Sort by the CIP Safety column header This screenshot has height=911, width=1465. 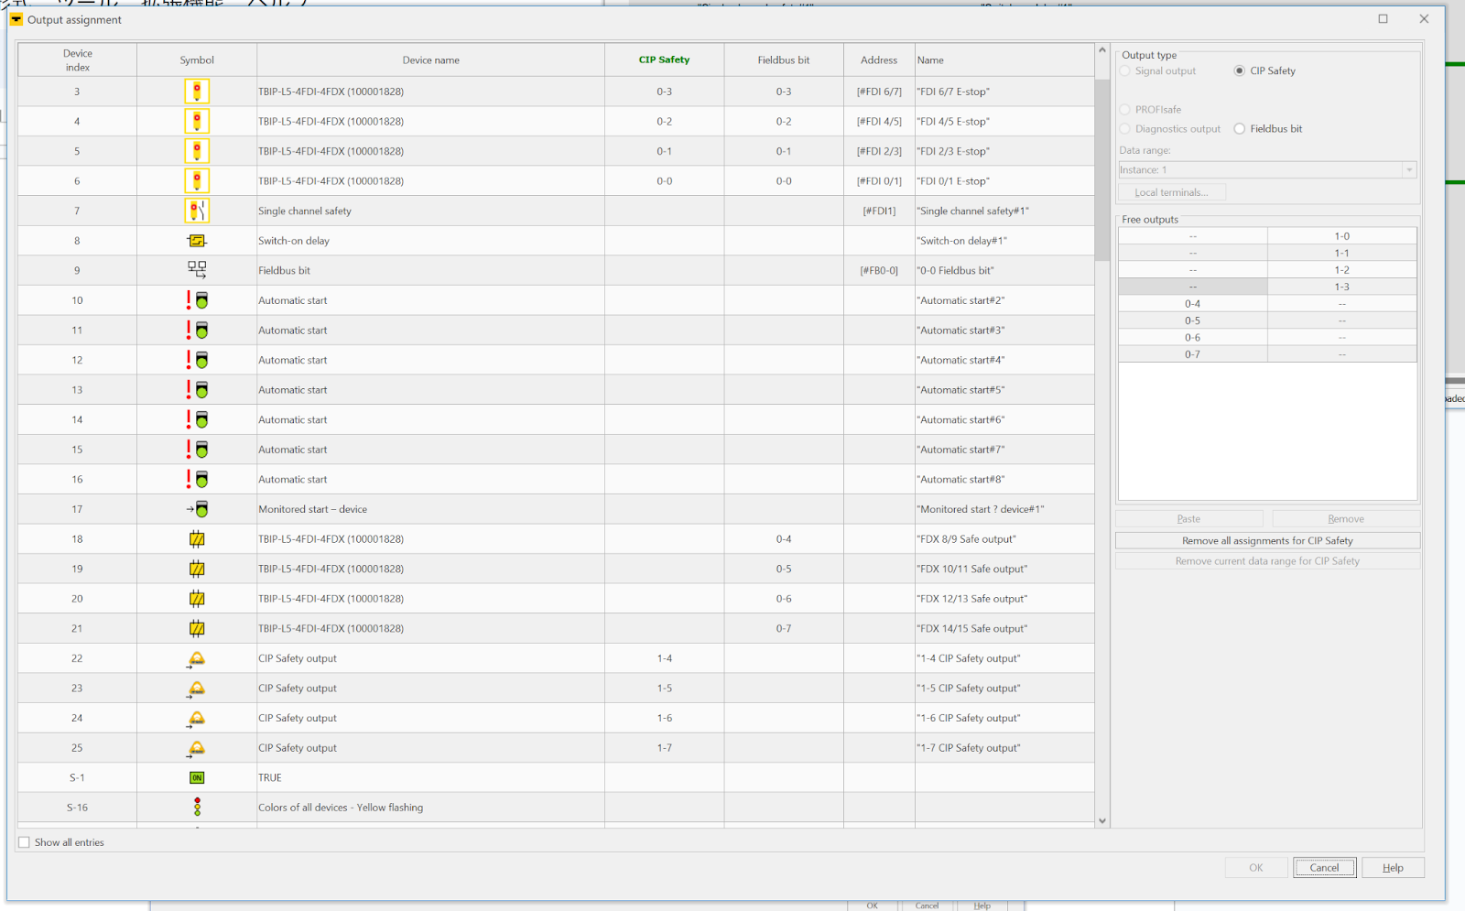(x=664, y=60)
